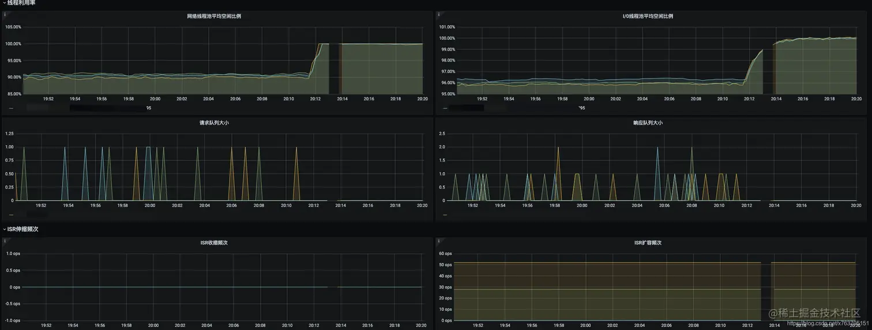
Task: Show info icon of ISR收缩频次 panel
Action: point(5,241)
